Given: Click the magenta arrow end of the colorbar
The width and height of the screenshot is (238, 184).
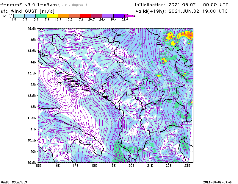Looking at the screenshot, I should pyautogui.click(x=130, y=16).
